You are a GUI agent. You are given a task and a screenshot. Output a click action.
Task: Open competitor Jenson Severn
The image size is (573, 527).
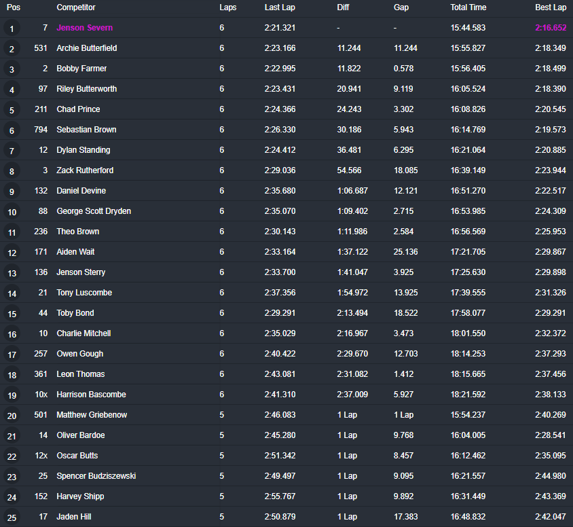84,28
